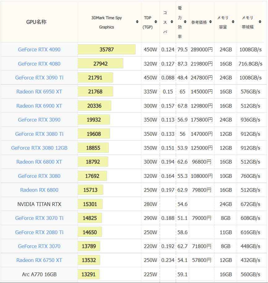Open Radeon RX 6750 XT link

point(39,260)
